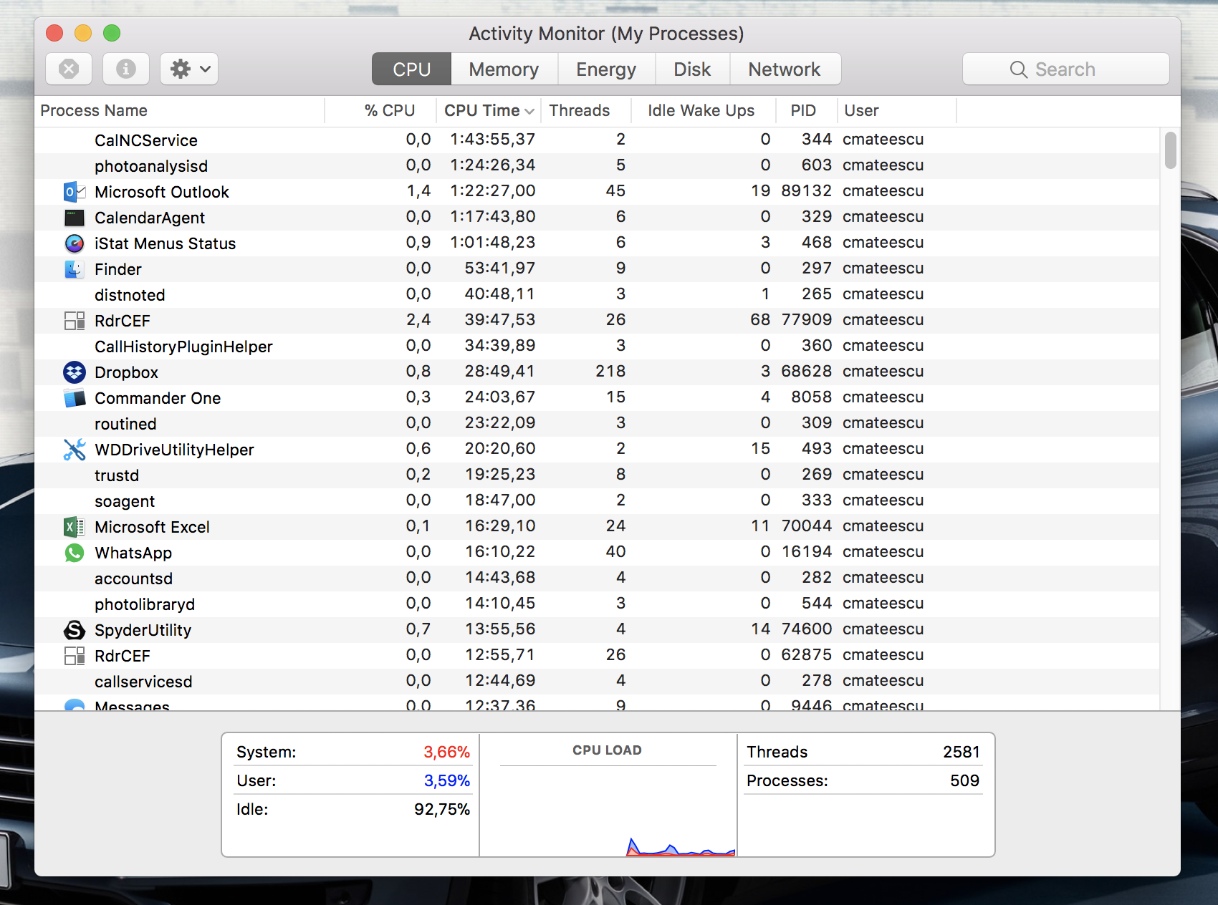Viewport: 1218px width, 905px height.
Task: Click the cmateescu user in CalNCService row
Action: [x=883, y=140]
